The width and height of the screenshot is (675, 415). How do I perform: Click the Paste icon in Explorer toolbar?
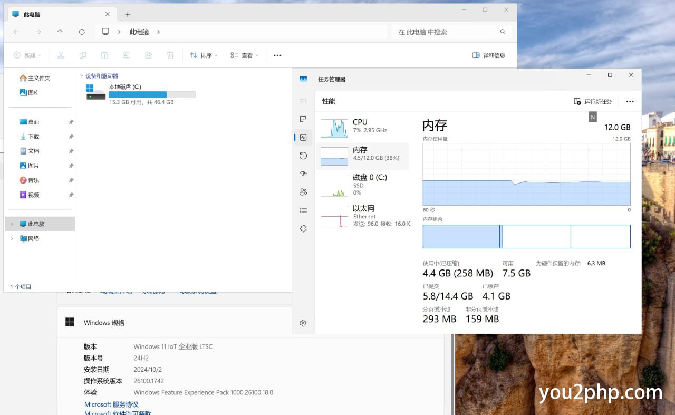[x=104, y=55]
